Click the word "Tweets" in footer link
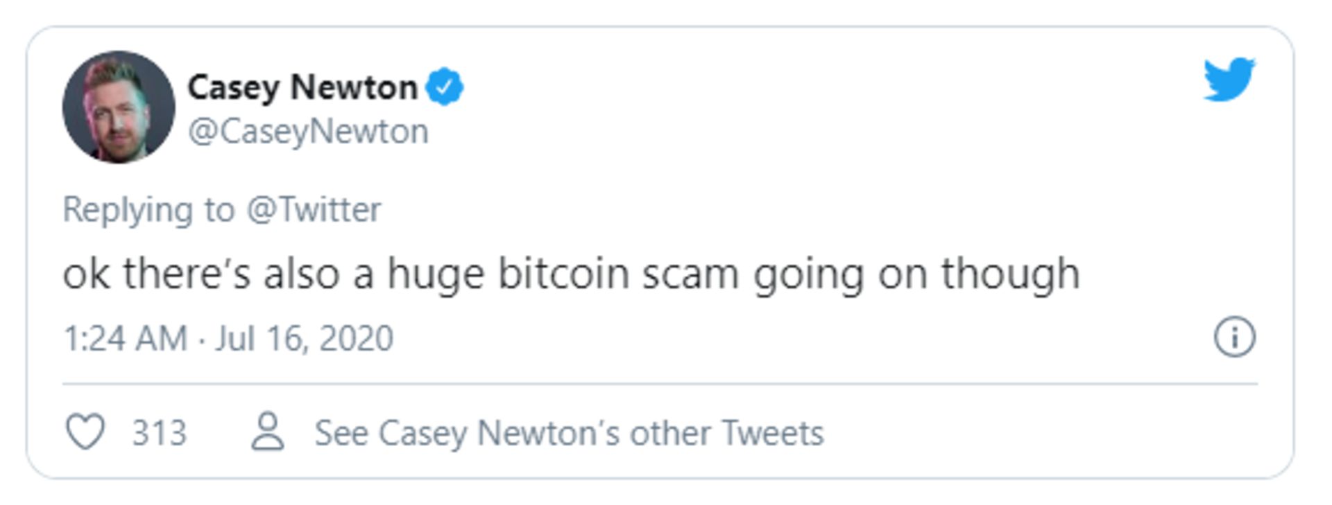This screenshot has width=1332, height=505. [x=772, y=433]
